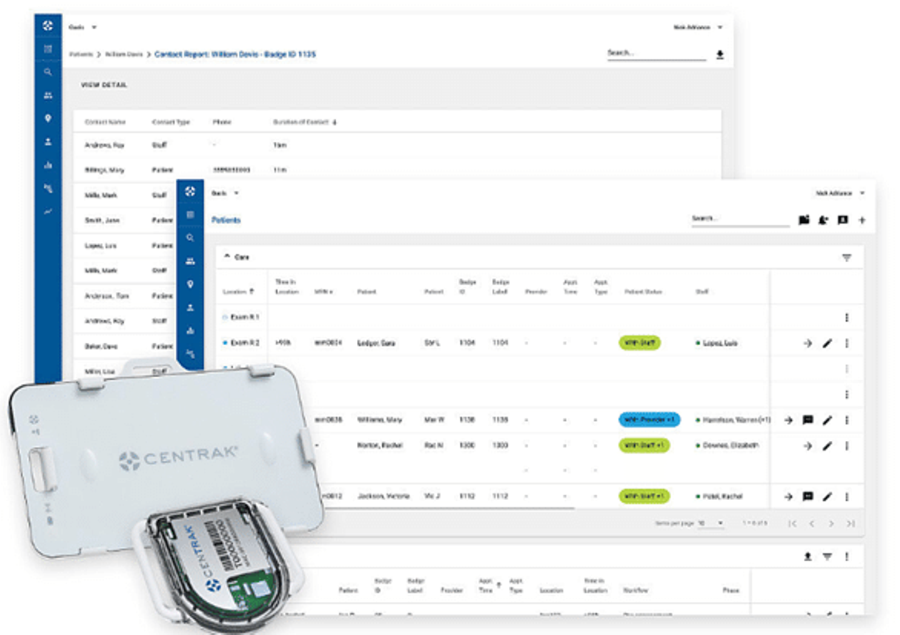Screen dimensions: 900x635
Task: Select the Andrews, Roy contact row
Action: click(x=397, y=145)
